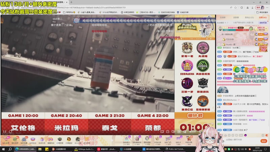Send the 钻粉卡 gift

(x=179, y=140)
